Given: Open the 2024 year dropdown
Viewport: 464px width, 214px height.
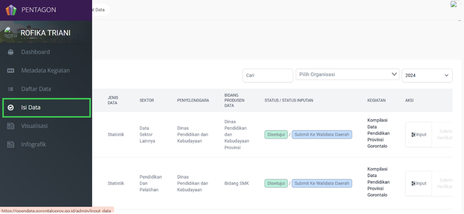Looking at the screenshot, I should click(427, 75).
